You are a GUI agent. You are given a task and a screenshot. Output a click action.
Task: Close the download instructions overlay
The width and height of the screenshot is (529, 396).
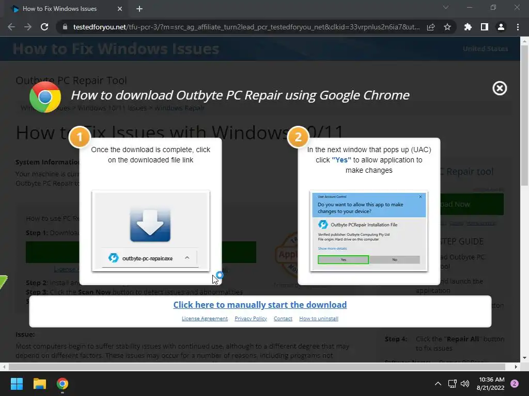[500, 88]
